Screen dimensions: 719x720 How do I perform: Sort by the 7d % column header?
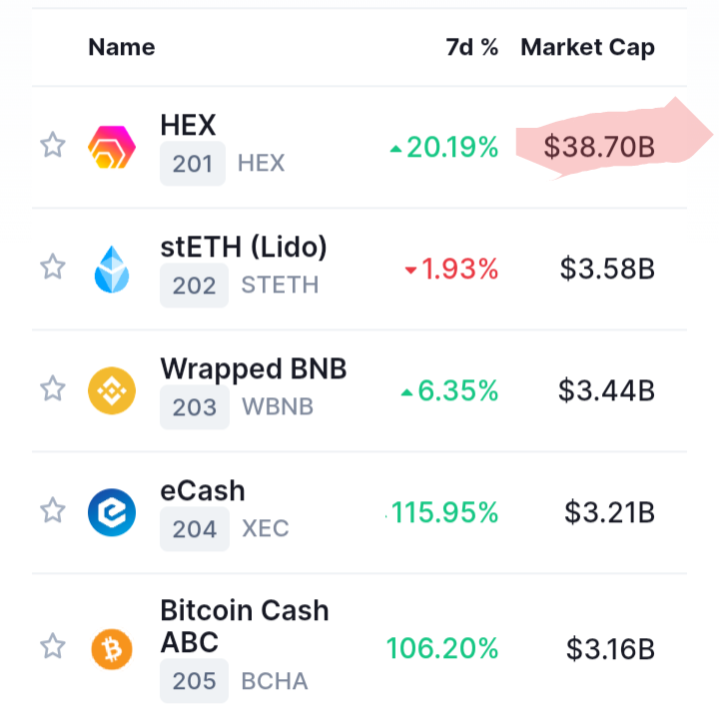[x=472, y=47]
